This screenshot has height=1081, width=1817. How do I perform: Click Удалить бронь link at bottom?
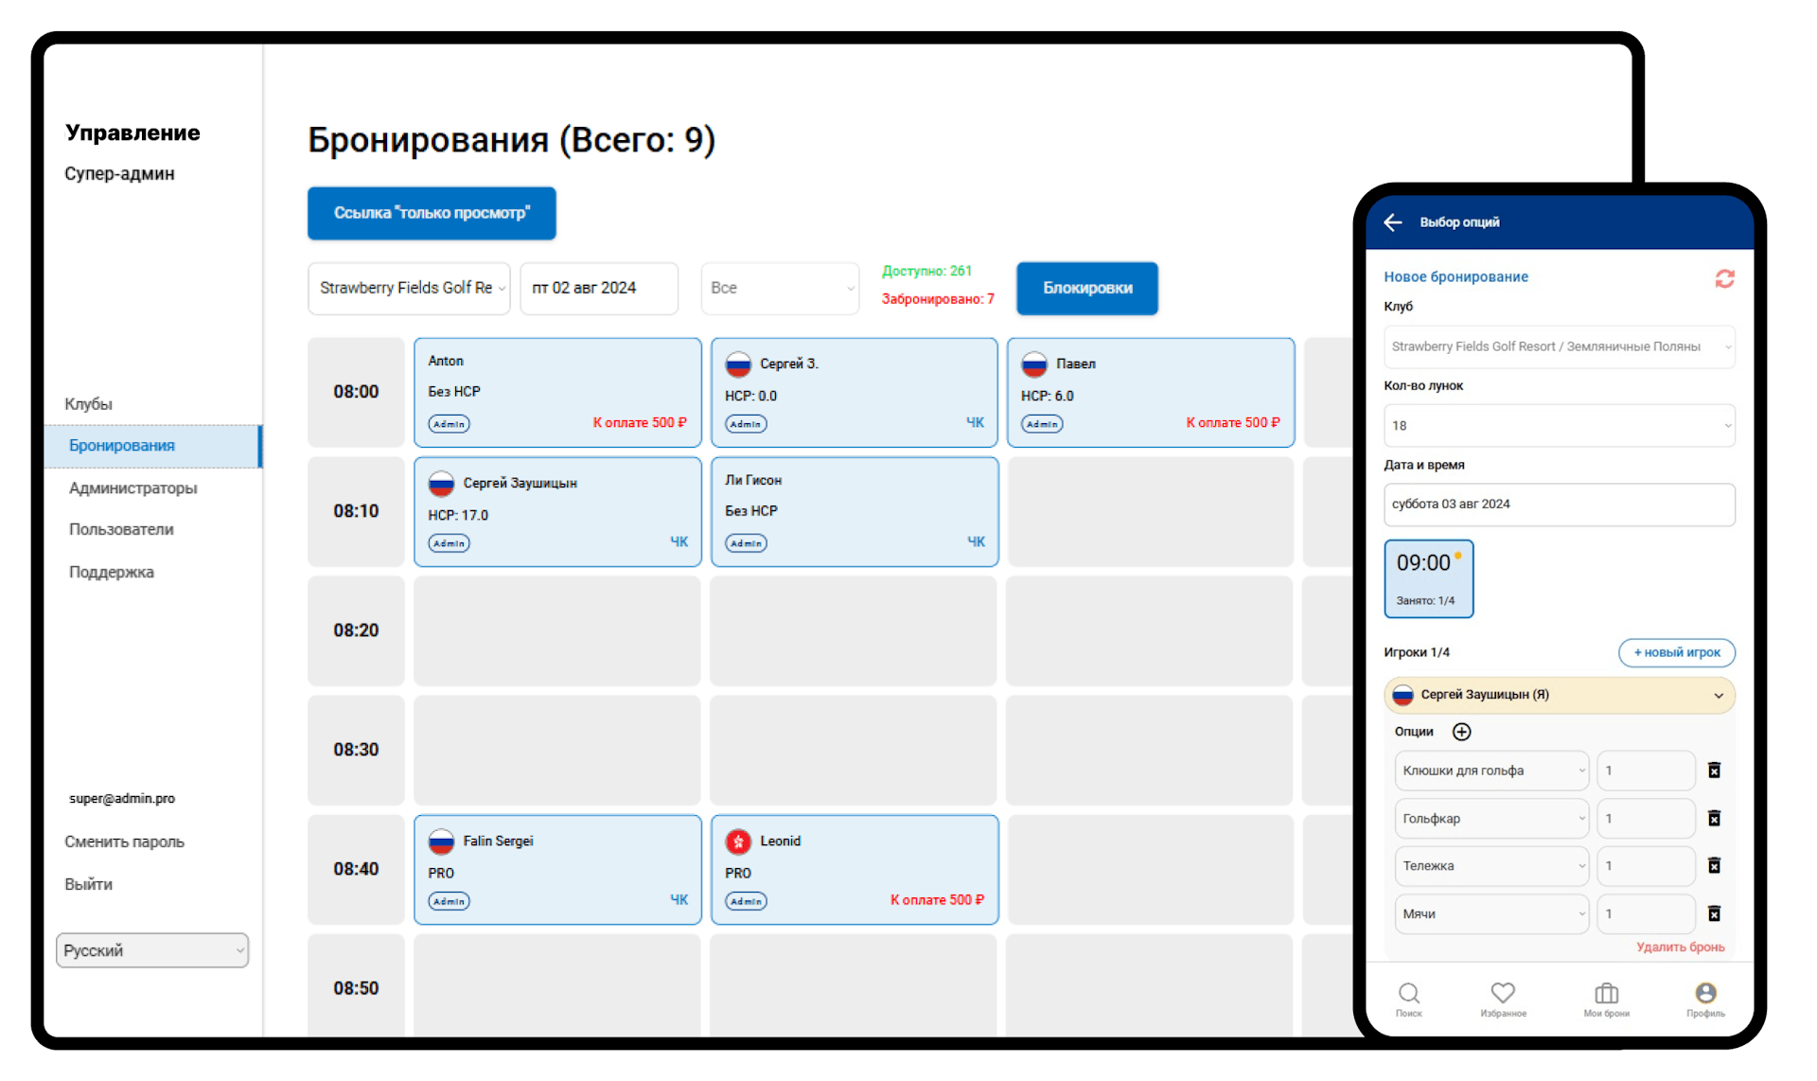pyautogui.click(x=1680, y=948)
